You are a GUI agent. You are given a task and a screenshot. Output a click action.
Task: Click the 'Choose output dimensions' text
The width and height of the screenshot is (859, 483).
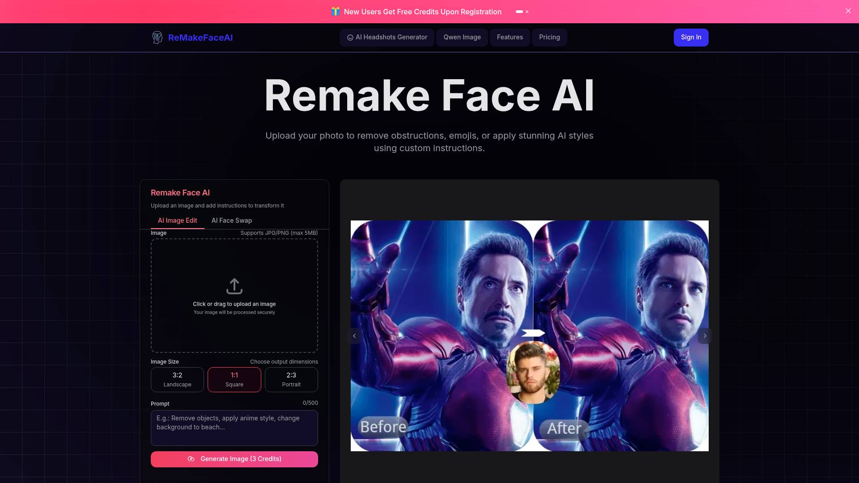pyautogui.click(x=284, y=362)
